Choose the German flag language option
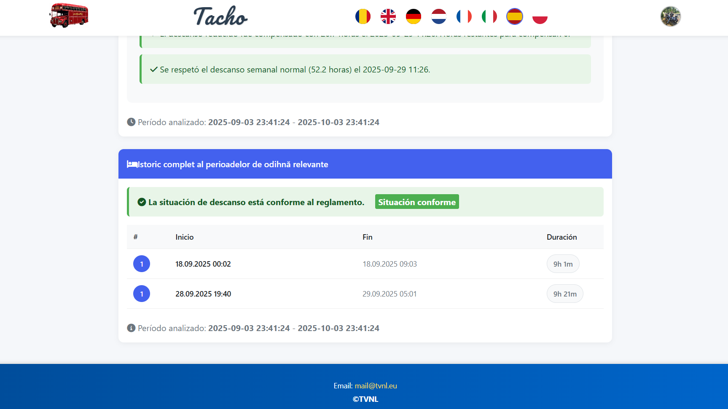The width and height of the screenshot is (728, 409). click(413, 17)
